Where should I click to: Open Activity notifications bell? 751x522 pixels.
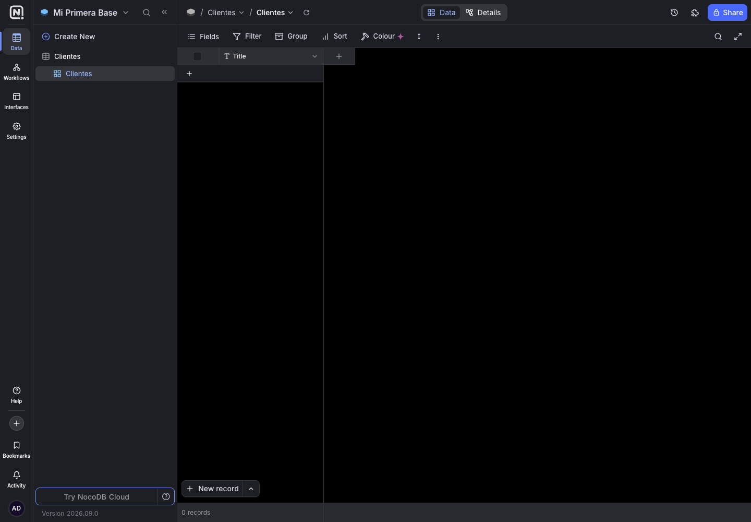click(x=17, y=480)
